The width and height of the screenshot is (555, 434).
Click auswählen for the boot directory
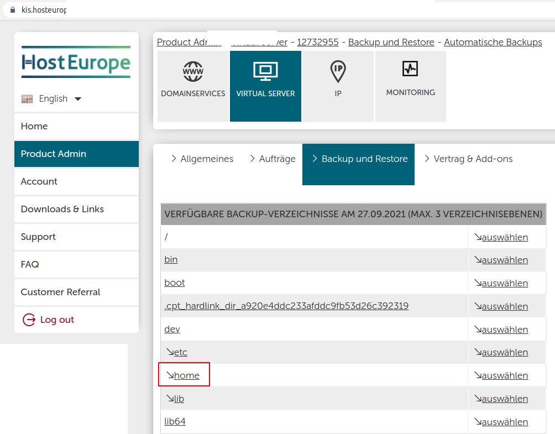tap(504, 283)
